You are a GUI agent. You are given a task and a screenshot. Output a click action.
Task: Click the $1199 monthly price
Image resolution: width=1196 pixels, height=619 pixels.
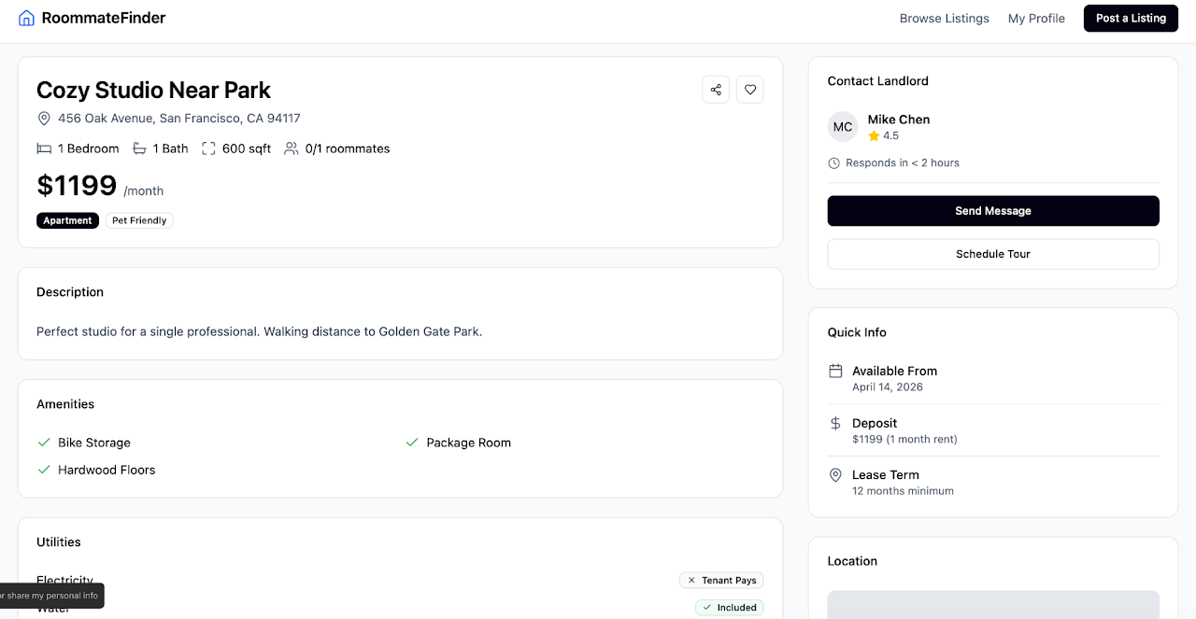point(77,186)
